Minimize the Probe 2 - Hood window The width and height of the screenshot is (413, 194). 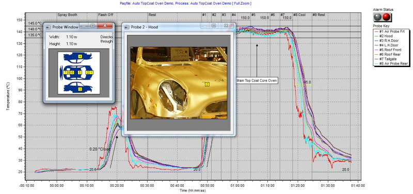[205, 26]
